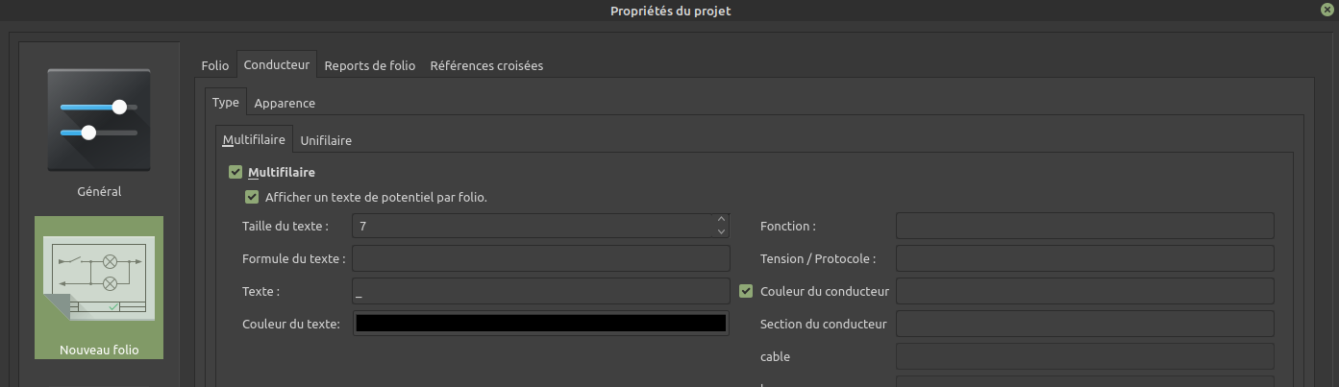Click the Section du conducteur field

click(1084, 324)
